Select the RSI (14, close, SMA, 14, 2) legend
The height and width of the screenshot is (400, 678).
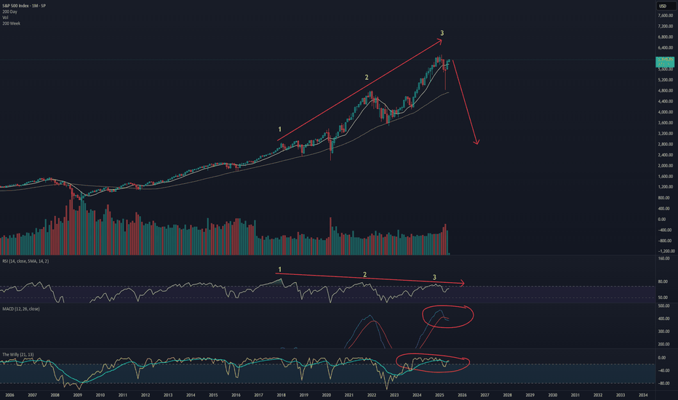(25, 261)
